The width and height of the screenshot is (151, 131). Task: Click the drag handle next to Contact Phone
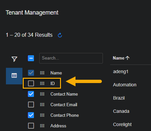[x=42, y=115]
